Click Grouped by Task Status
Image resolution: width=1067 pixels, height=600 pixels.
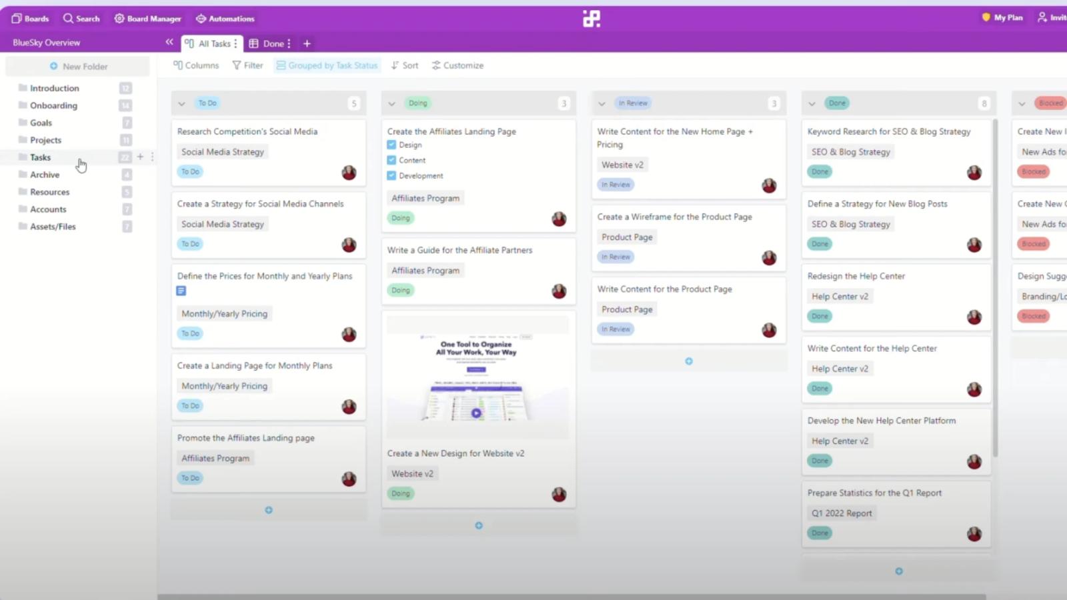pos(327,65)
